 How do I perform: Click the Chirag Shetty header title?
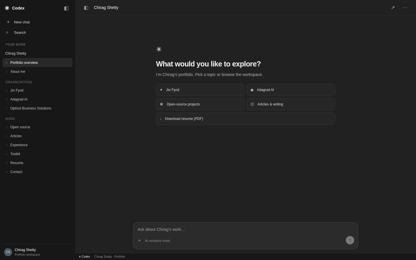coord(106,8)
